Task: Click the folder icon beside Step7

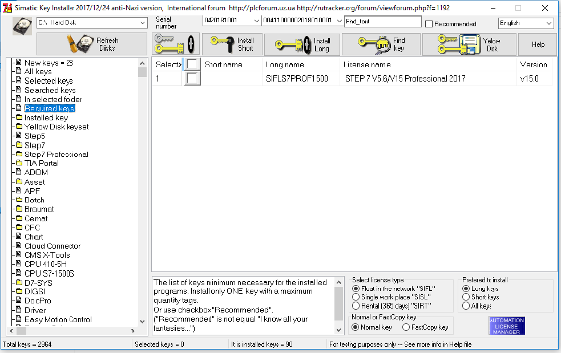Action: coord(19,145)
